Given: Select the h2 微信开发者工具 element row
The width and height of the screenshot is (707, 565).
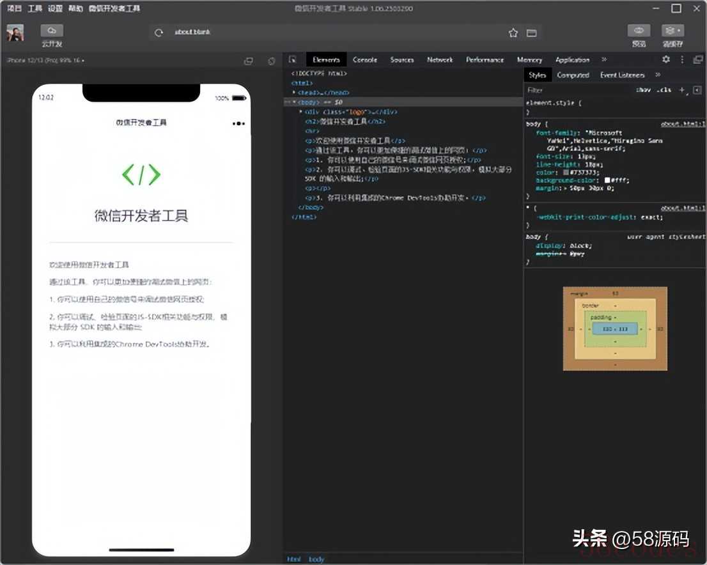Looking at the screenshot, I should click(x=345, y=121).
